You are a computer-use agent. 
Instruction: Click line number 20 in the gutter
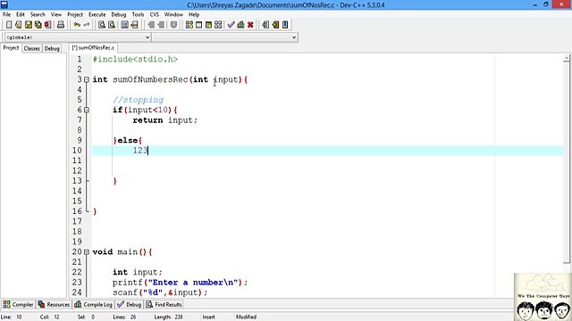[x=77, y=251]
